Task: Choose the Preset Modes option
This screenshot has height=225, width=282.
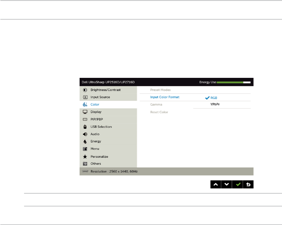Action: click(x=160, y=90)
